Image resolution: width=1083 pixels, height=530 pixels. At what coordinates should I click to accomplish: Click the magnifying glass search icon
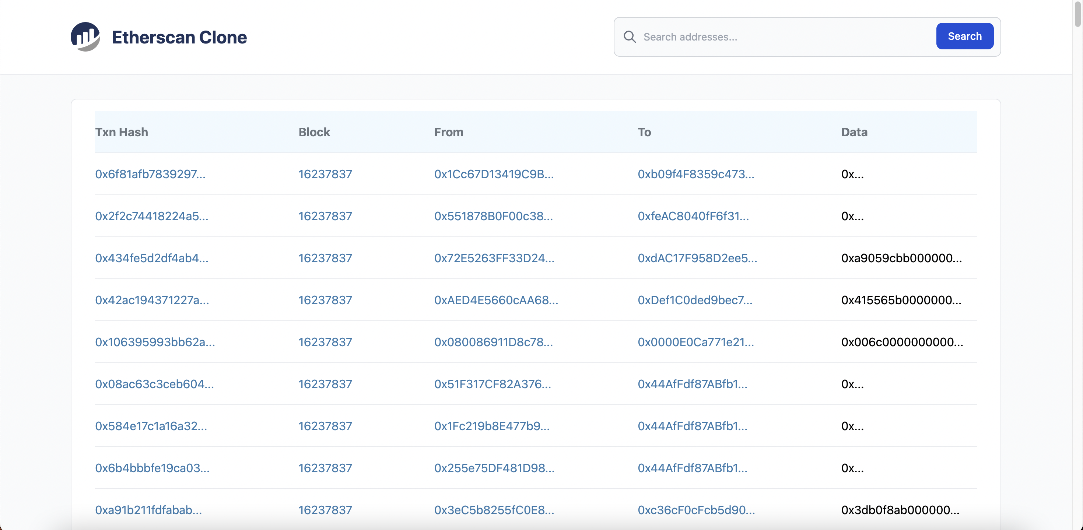coord(630,37)
